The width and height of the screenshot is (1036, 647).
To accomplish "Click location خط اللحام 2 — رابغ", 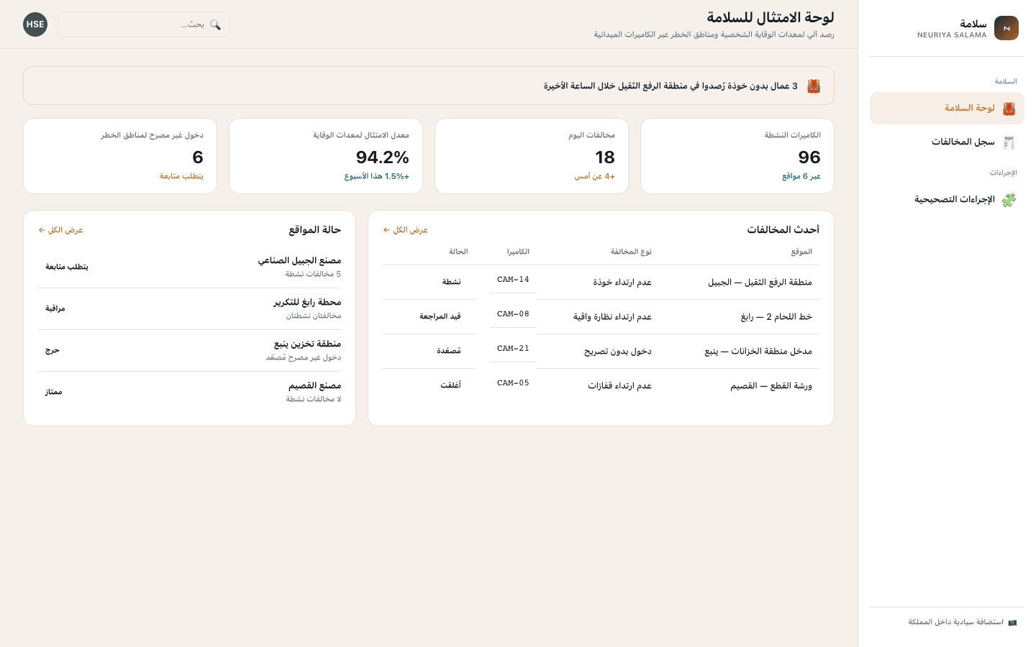I will coord(776,317).
